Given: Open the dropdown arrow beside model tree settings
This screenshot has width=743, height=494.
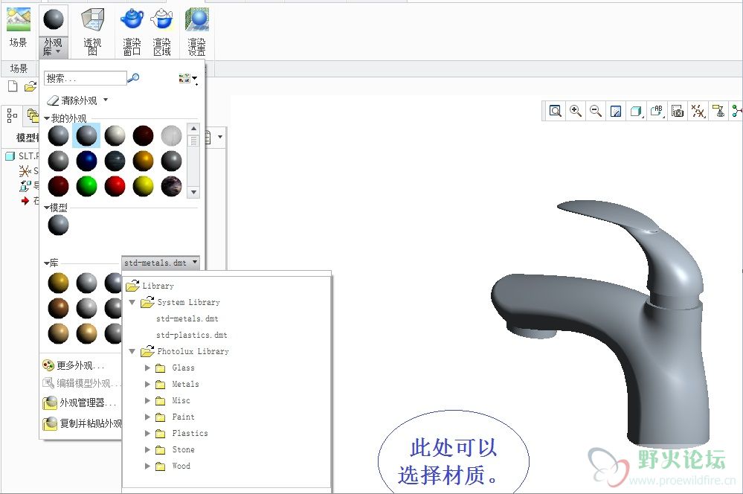Looking at the screenshot, I should (x=220, y=137).
